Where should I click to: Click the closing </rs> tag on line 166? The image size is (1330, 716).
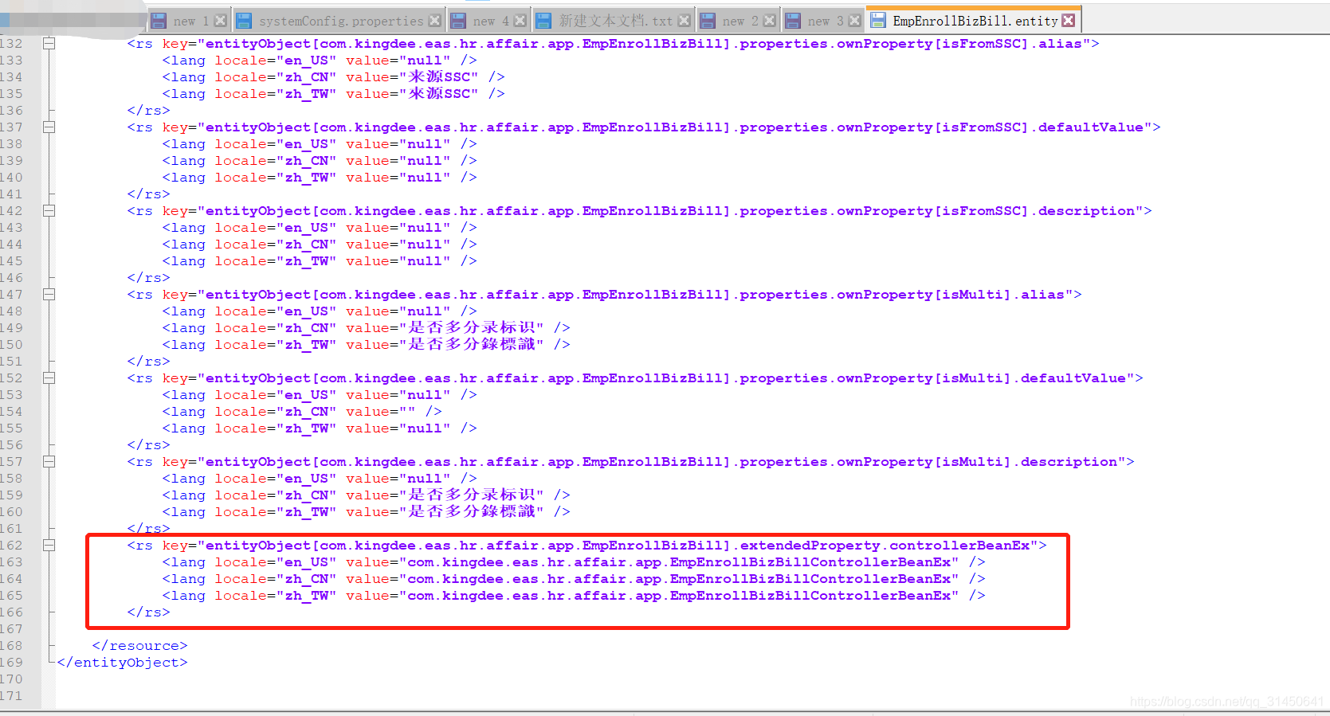pyautogui.click(x=148, y=612)
